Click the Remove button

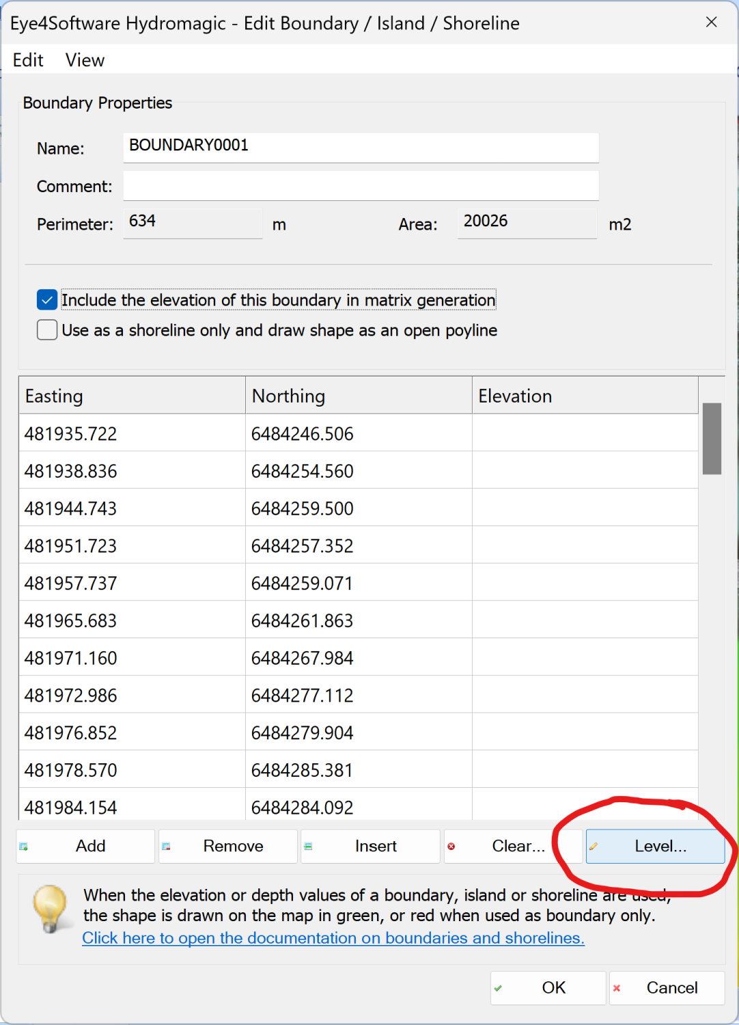[x=228, y=846]
